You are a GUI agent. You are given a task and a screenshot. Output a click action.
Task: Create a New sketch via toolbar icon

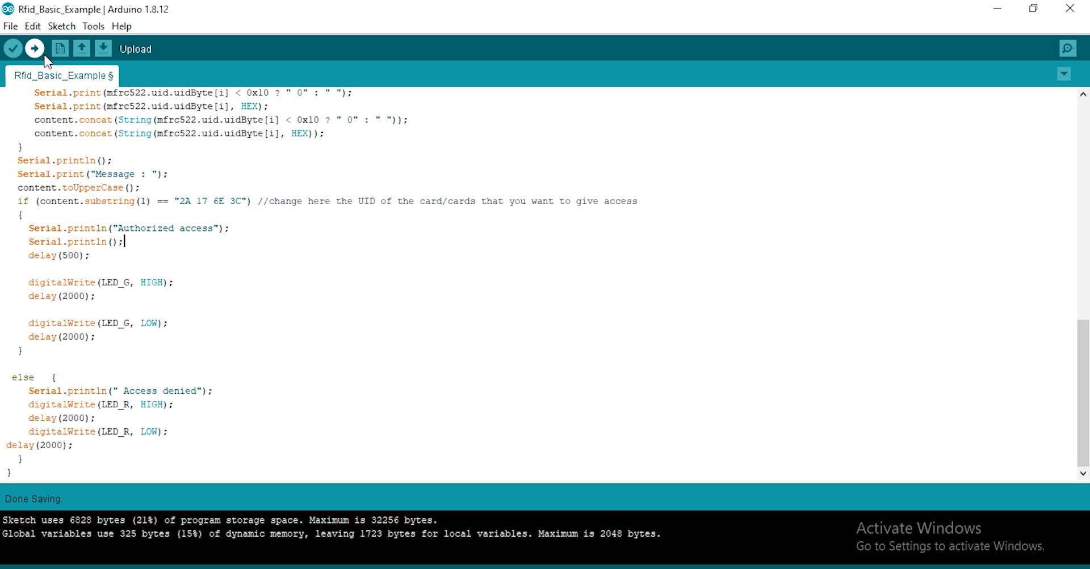click(60, 49)
